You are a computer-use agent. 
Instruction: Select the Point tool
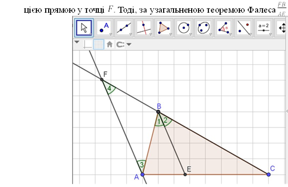pos(104,28)
